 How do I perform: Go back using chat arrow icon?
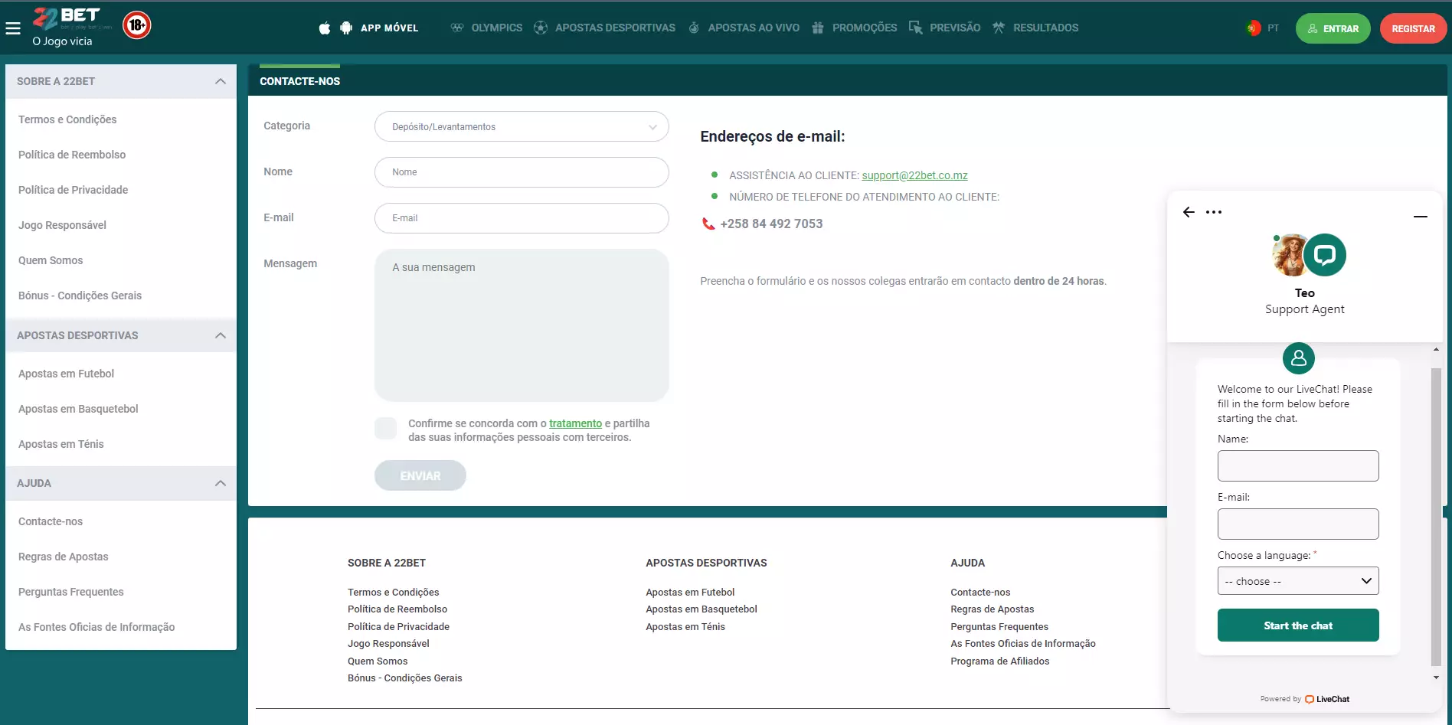coord(1189,212)
